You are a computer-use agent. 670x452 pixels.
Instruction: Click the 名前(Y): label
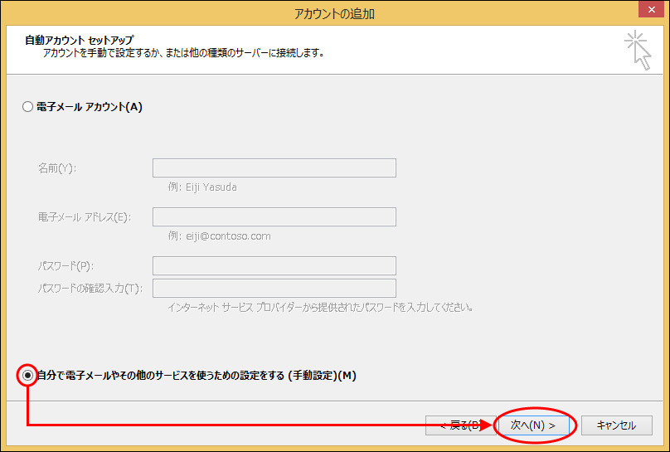click(x=57, y=168)
